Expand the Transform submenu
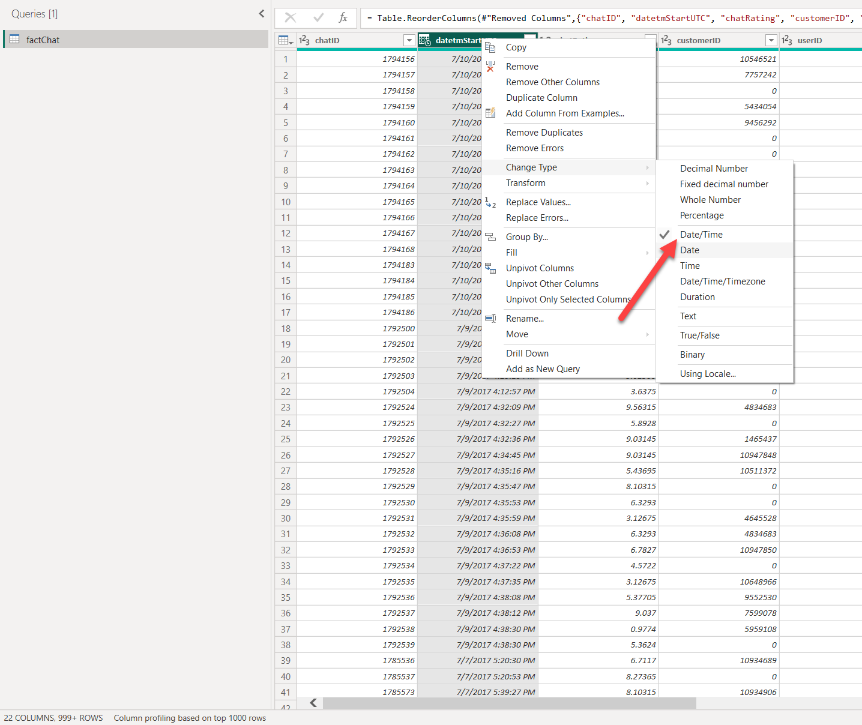The height and width of the screenshot is (725, 862). point(526,183)
